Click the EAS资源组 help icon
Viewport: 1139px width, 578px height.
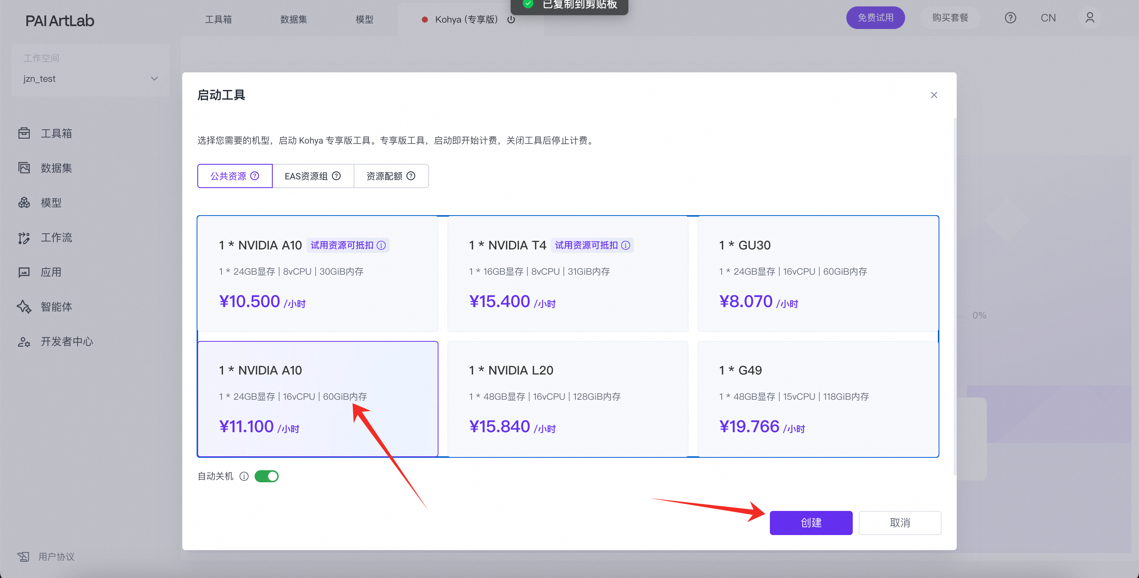tap(336, 176)
